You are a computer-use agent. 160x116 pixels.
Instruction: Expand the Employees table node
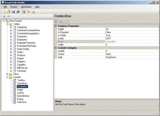coord(11,40)
